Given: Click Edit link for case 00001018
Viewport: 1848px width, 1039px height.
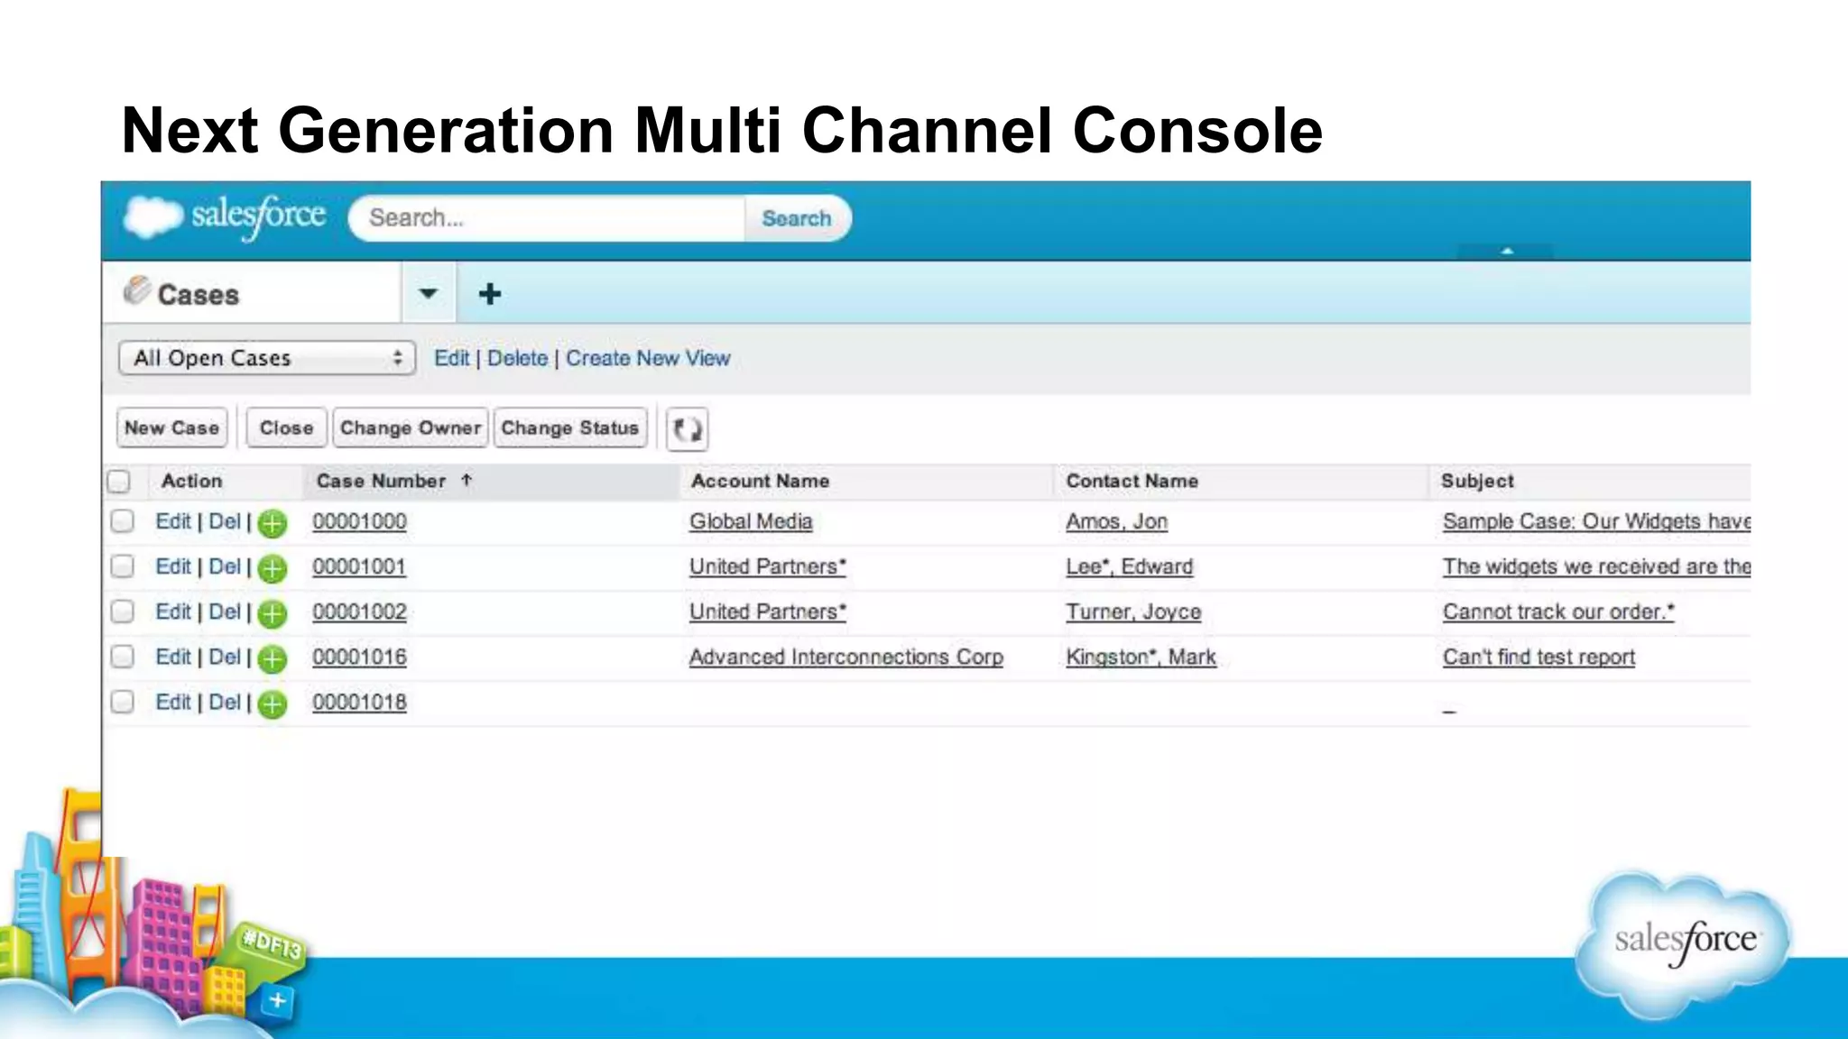Looking at the screenshot, I should click(173, 702).
